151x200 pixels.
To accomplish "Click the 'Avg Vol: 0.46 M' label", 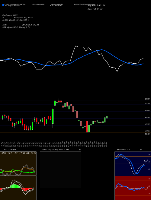I will pos(96,5).
